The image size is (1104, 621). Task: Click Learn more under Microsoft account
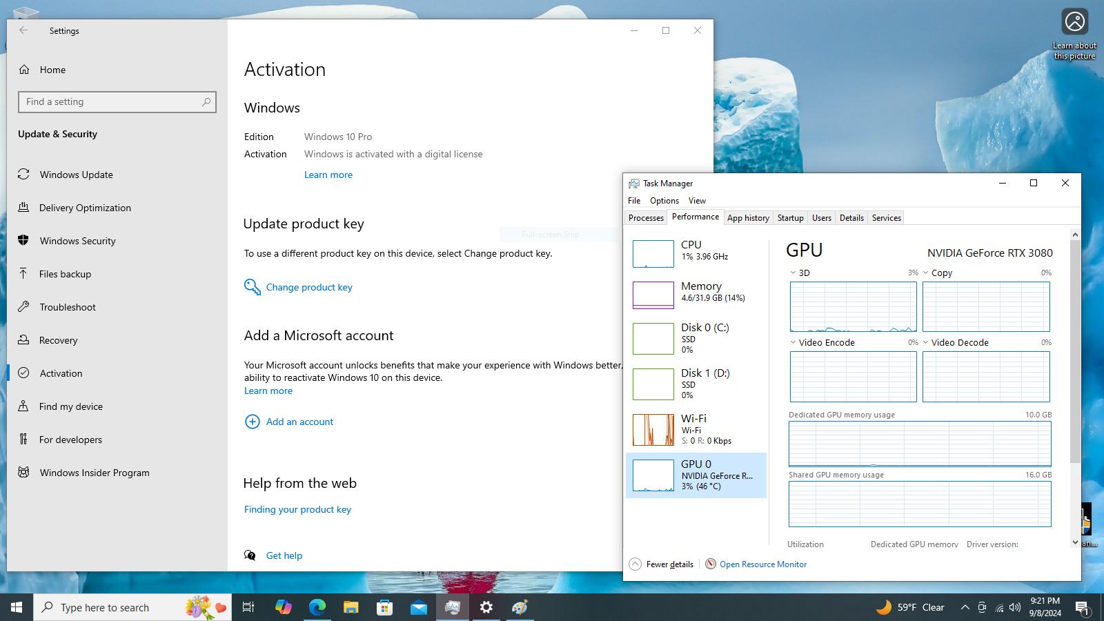(268, 391)
